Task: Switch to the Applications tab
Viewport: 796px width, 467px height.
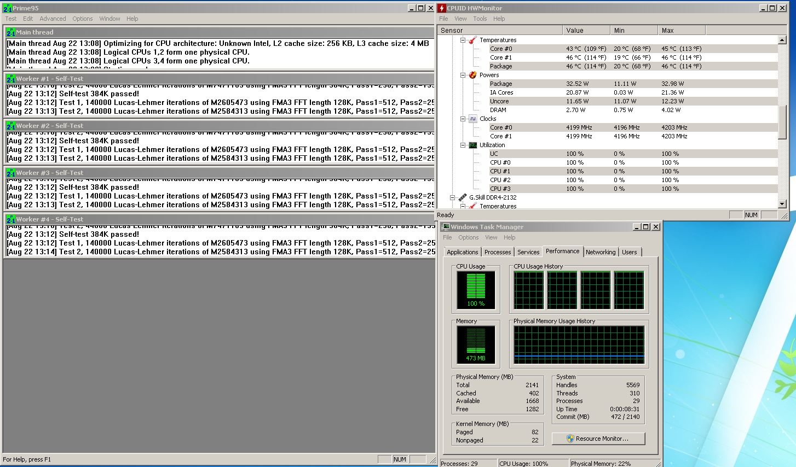Action: pos(463,252)
